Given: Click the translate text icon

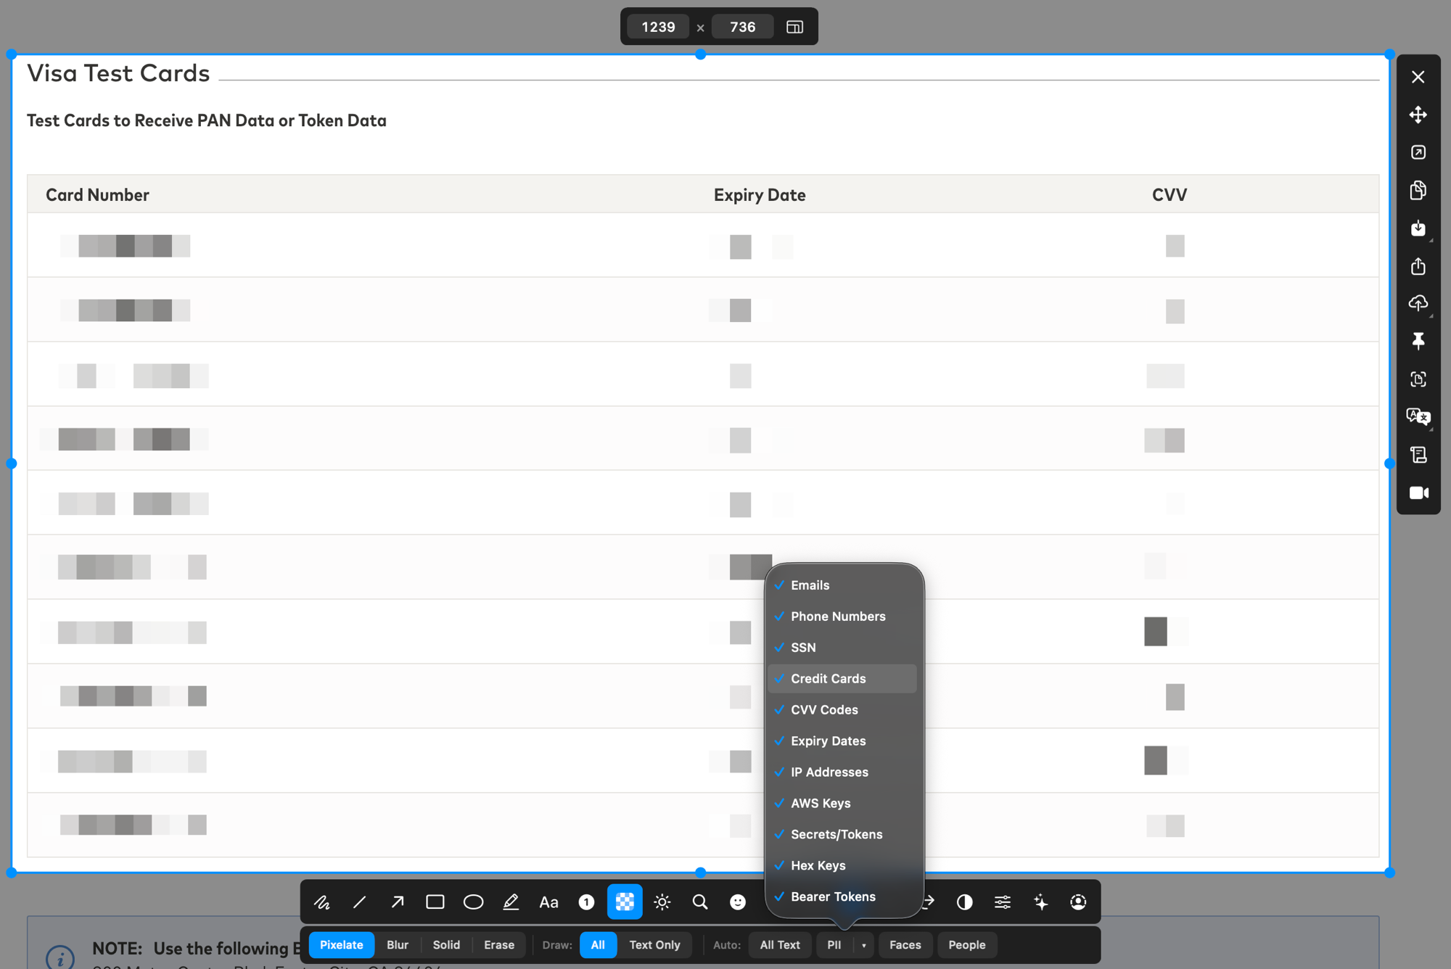Looking at the screenshot, I should 1418,417.
